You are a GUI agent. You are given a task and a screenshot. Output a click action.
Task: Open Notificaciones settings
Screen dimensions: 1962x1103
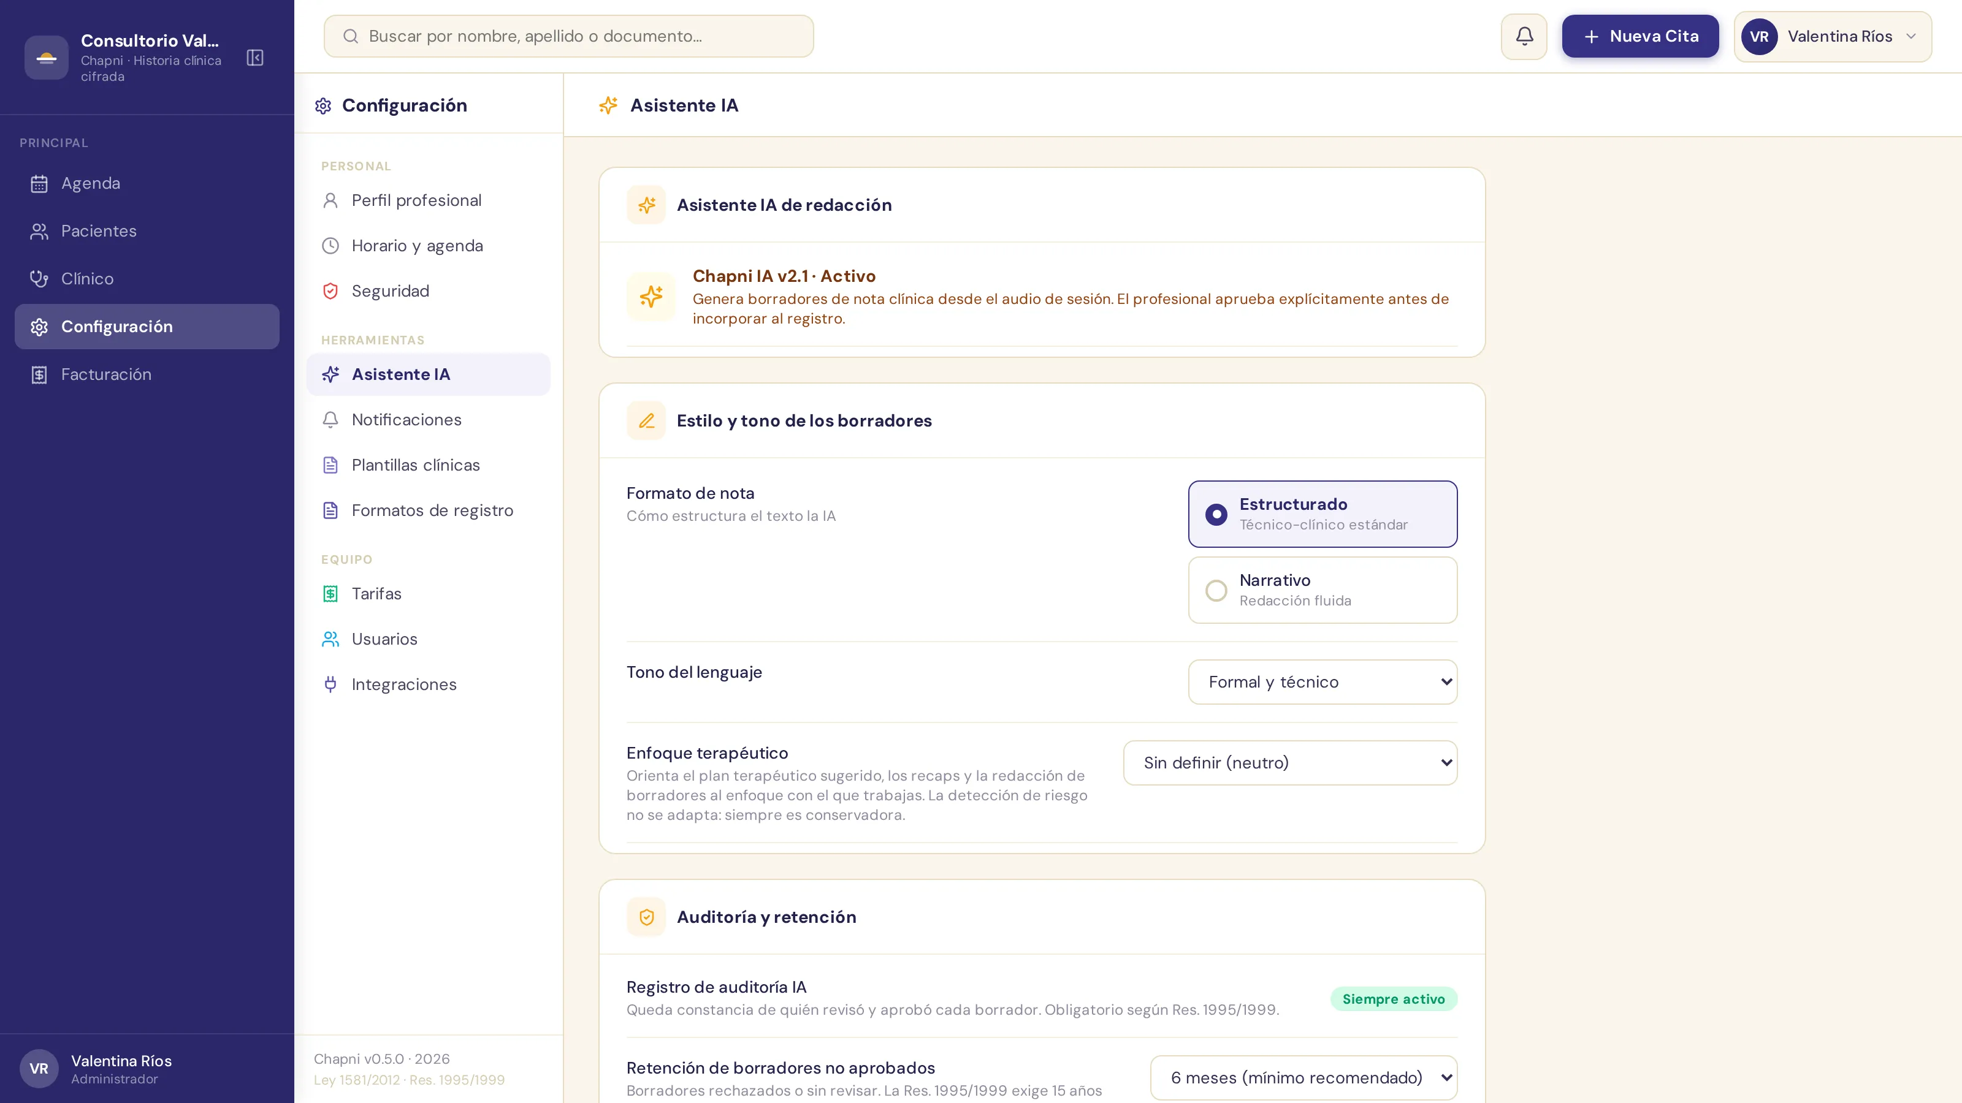(429, 420)
